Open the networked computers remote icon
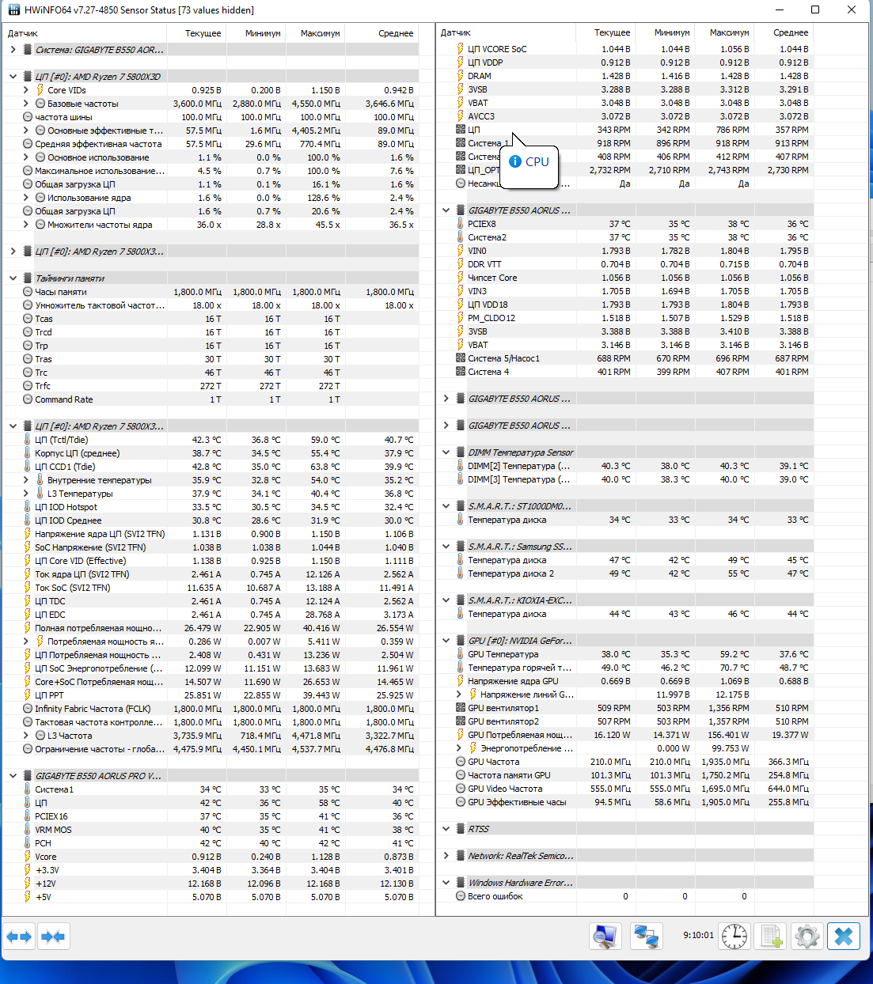The height and width of the screenshot is (984, 873). click(646, 937)
